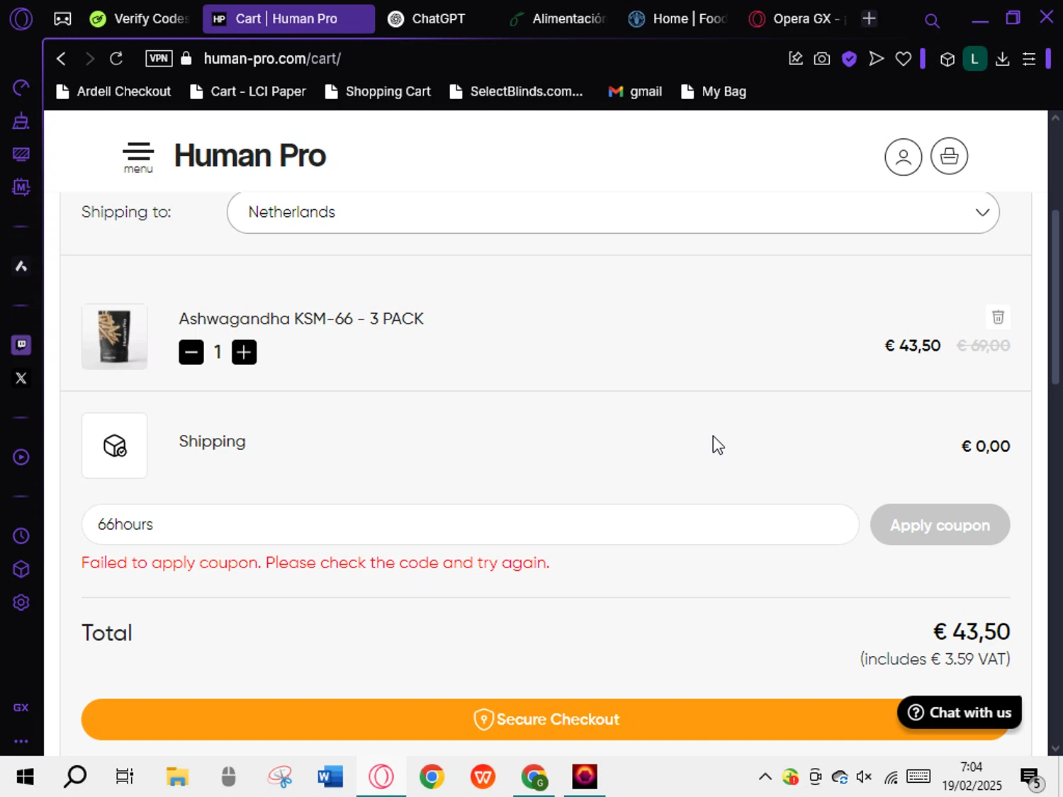
Task: Open Microsoft Word from the taskbar
Action: 330,777
